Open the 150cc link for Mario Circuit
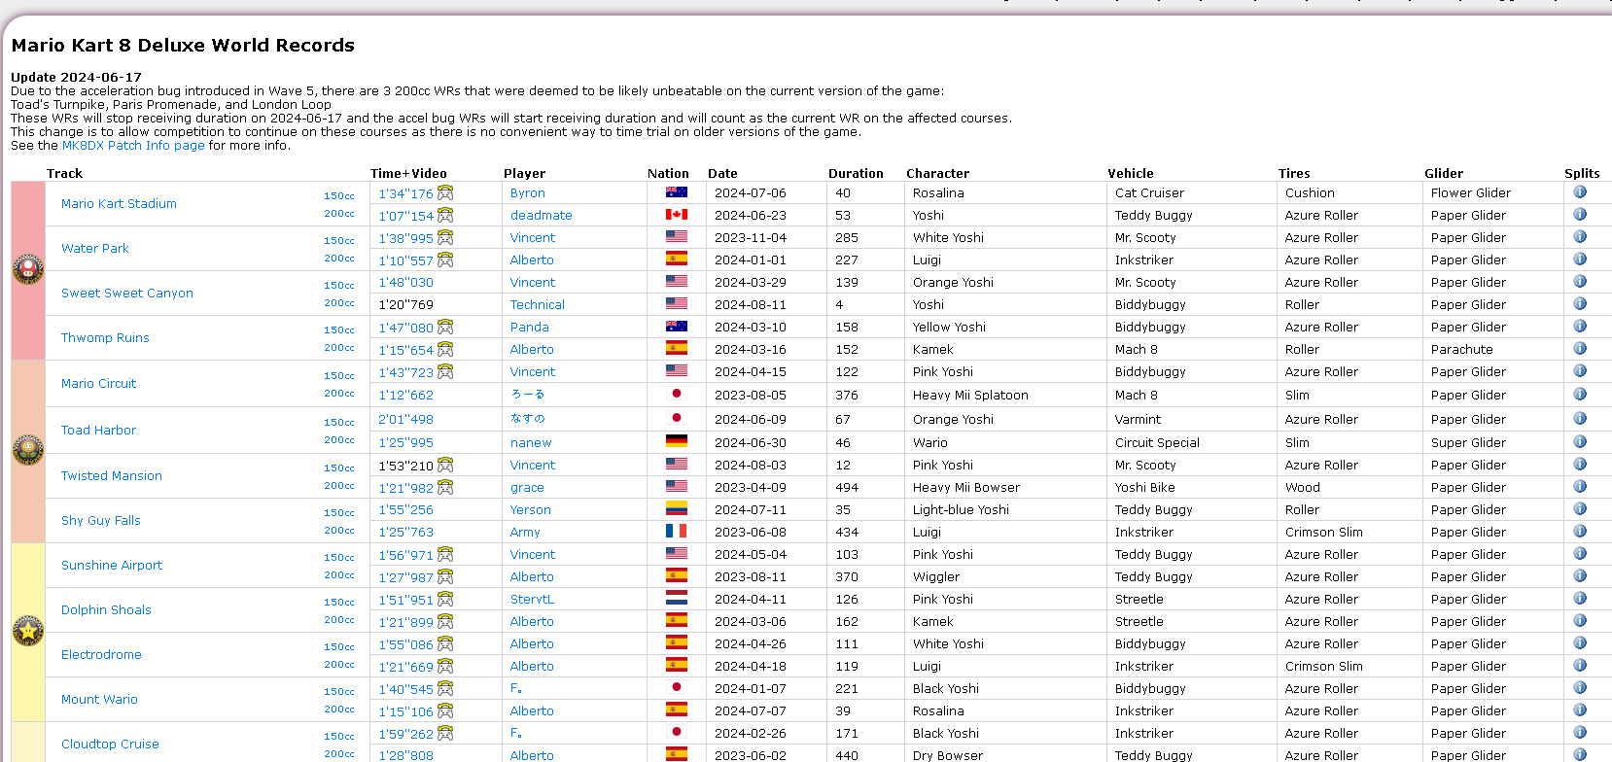This screenshot has height=762, width=1612. click(339, 375)
